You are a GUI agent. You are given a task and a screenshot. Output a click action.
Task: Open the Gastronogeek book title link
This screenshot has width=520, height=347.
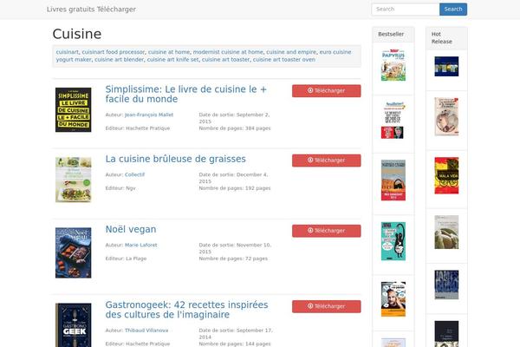[186, 310]
